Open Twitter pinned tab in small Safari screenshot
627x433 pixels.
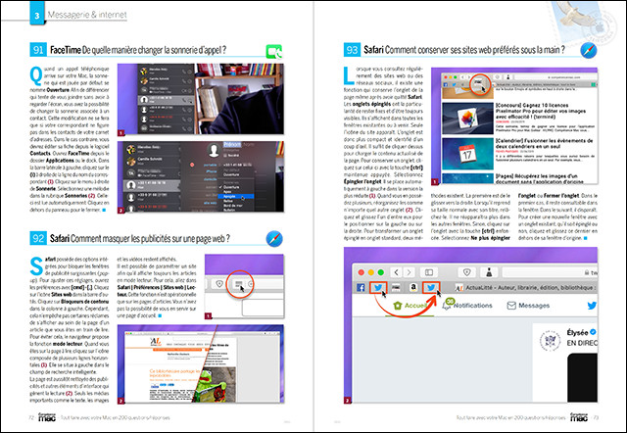coord(453,85)
